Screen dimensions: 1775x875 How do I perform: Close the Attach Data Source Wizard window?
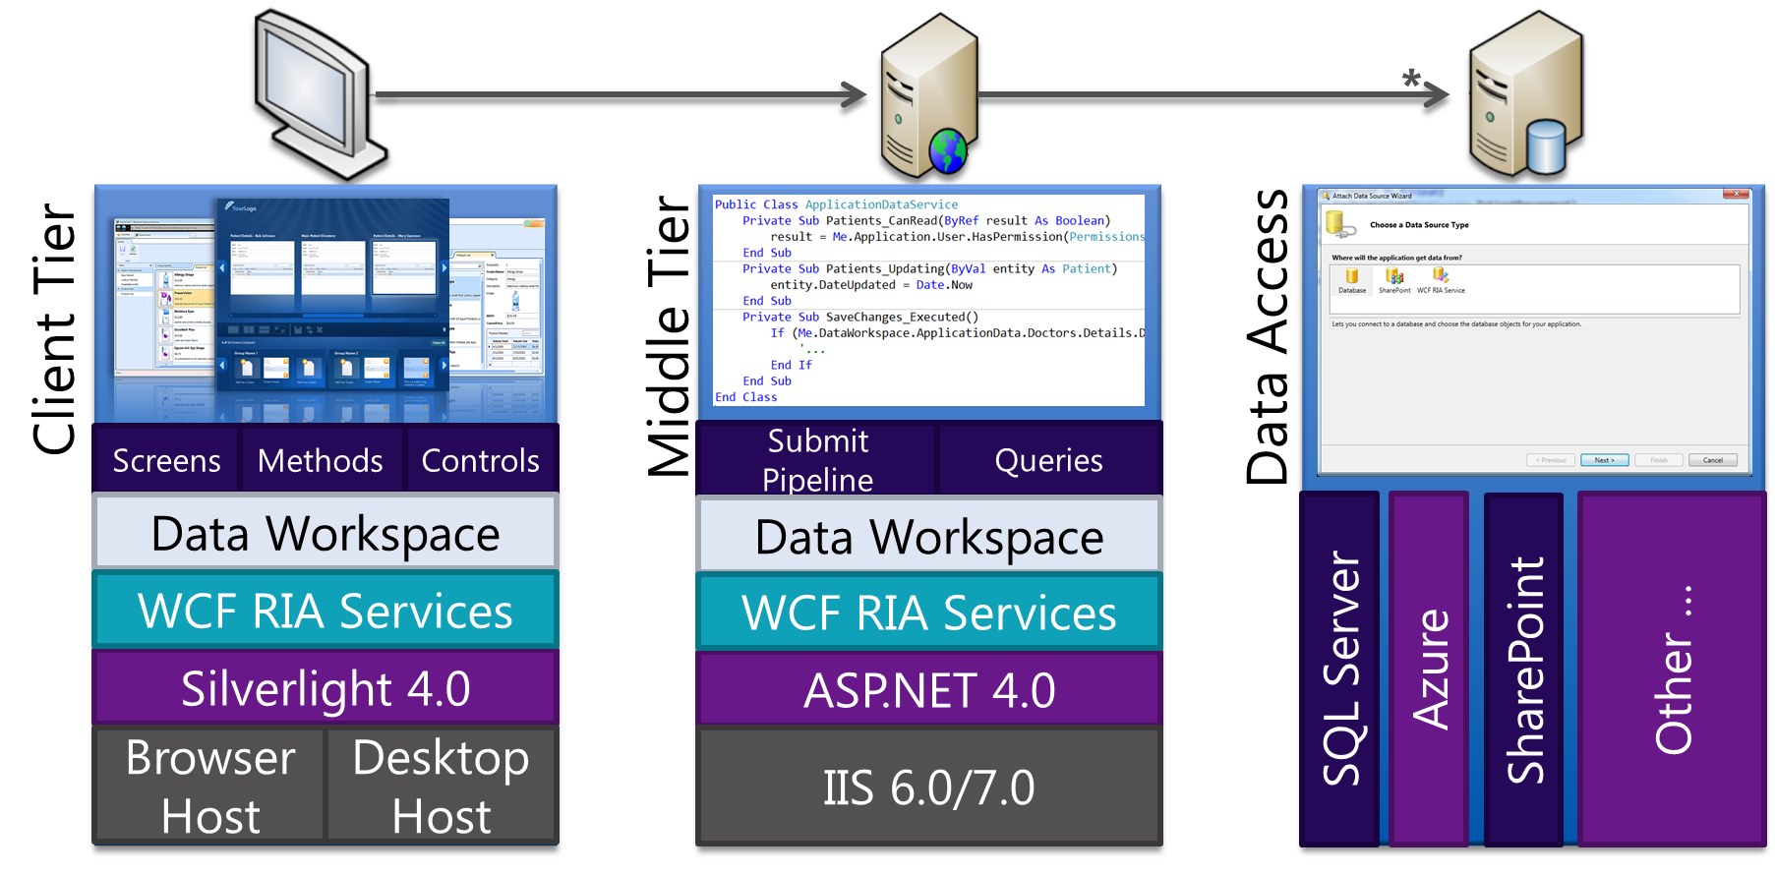coord(1736,195)
